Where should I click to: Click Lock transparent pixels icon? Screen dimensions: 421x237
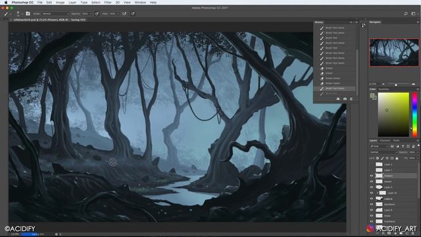[378, 158]
